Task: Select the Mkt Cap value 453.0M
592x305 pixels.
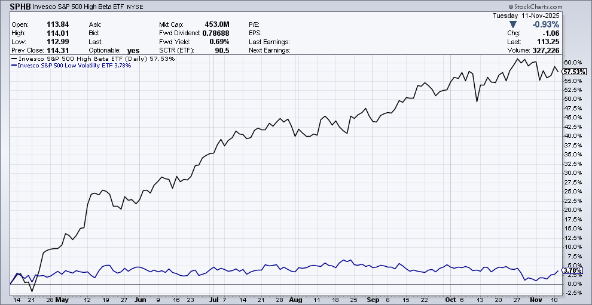Action: tap(217, 24)
